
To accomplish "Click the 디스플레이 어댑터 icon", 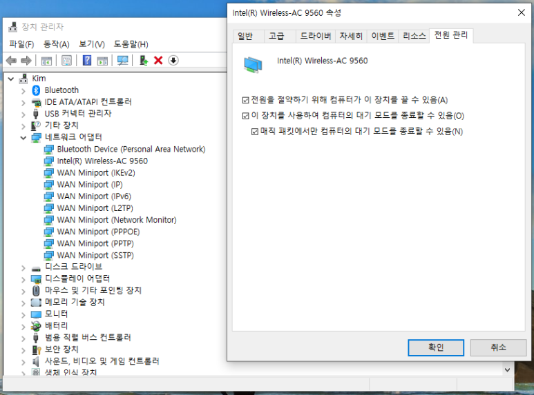I will pos(36,279).
